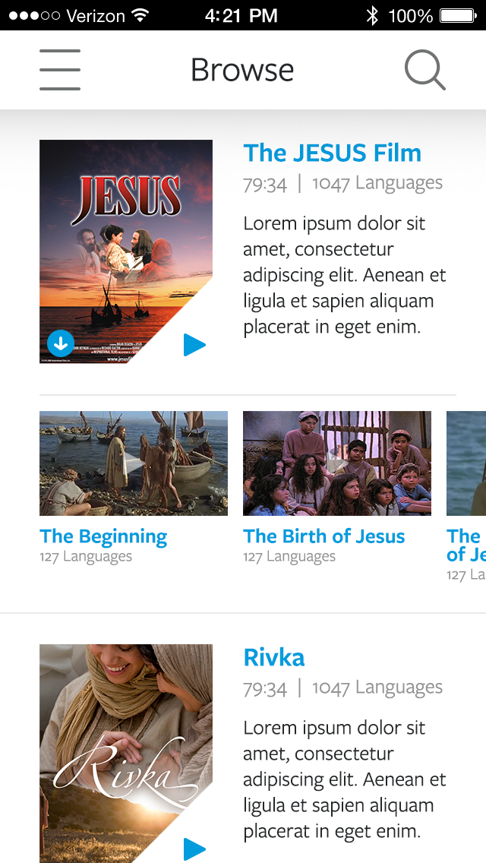486x863 pixels.
Task: Tap The Beginning title text
Action: 103,536
